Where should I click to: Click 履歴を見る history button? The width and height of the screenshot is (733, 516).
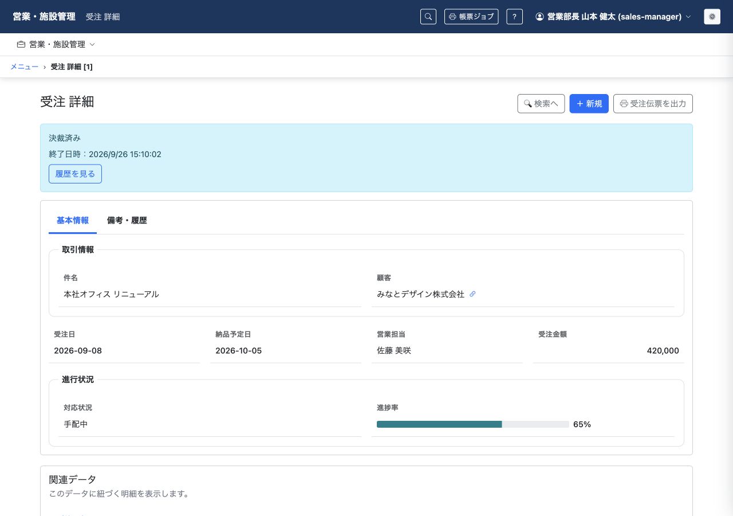click(75, 174)
